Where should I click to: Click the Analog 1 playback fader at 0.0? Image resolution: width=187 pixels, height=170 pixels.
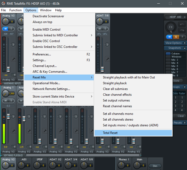tap(8, 116)
